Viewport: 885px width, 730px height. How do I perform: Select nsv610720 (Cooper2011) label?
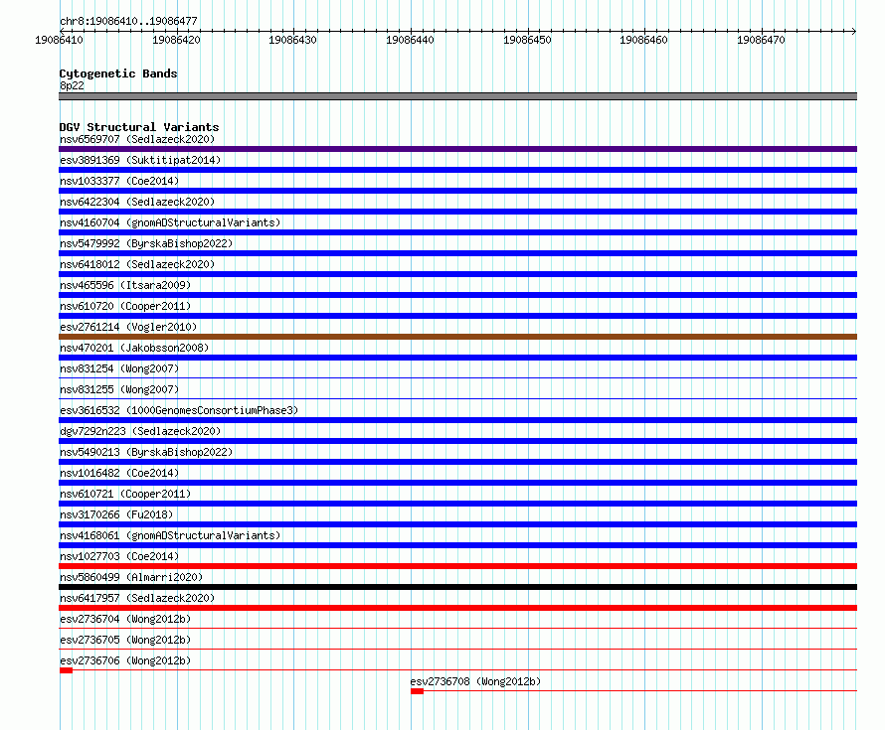tap(125, 306)
